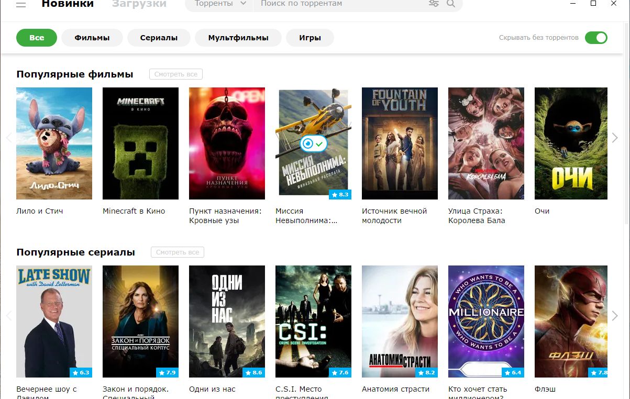This screenshot has width=630, height=399.
Task: Show next popular series with right arrow
Action: point(615,316)
